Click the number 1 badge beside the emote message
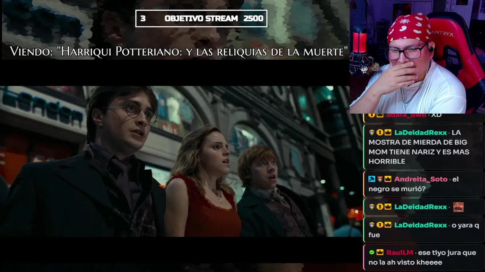 coord(380,207)
